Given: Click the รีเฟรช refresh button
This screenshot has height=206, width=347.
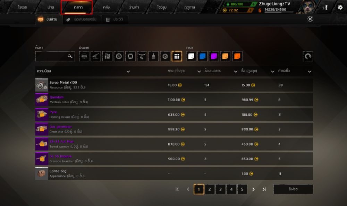Looking at the screenshot, I should [x=293, y=189].
